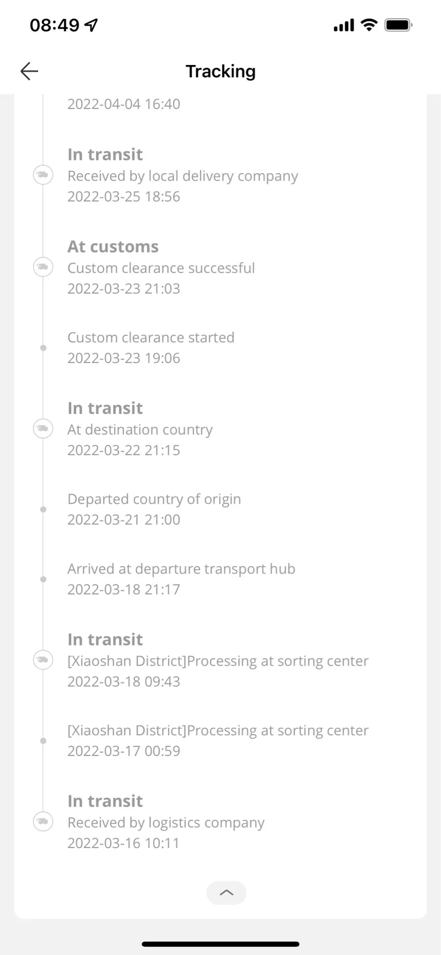Select the 'Departed country of origin' timeline dot
This screenshot has width=441, height=955.
pyautogui.click(x=43, y=509)
